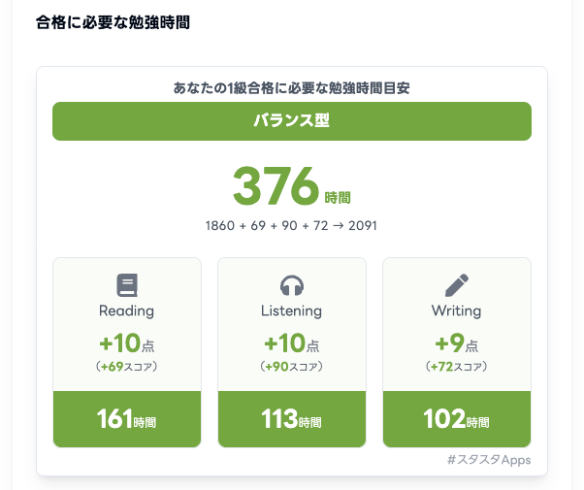Click the 合格に必要な勉強時間 heading

(x=112, y=21)
